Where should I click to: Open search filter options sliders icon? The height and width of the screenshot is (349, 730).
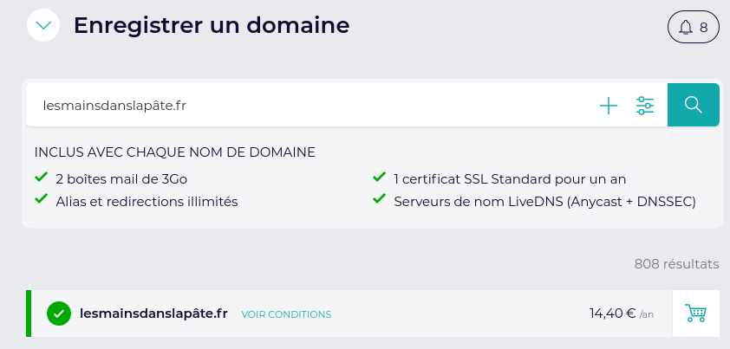coord(645,106)
